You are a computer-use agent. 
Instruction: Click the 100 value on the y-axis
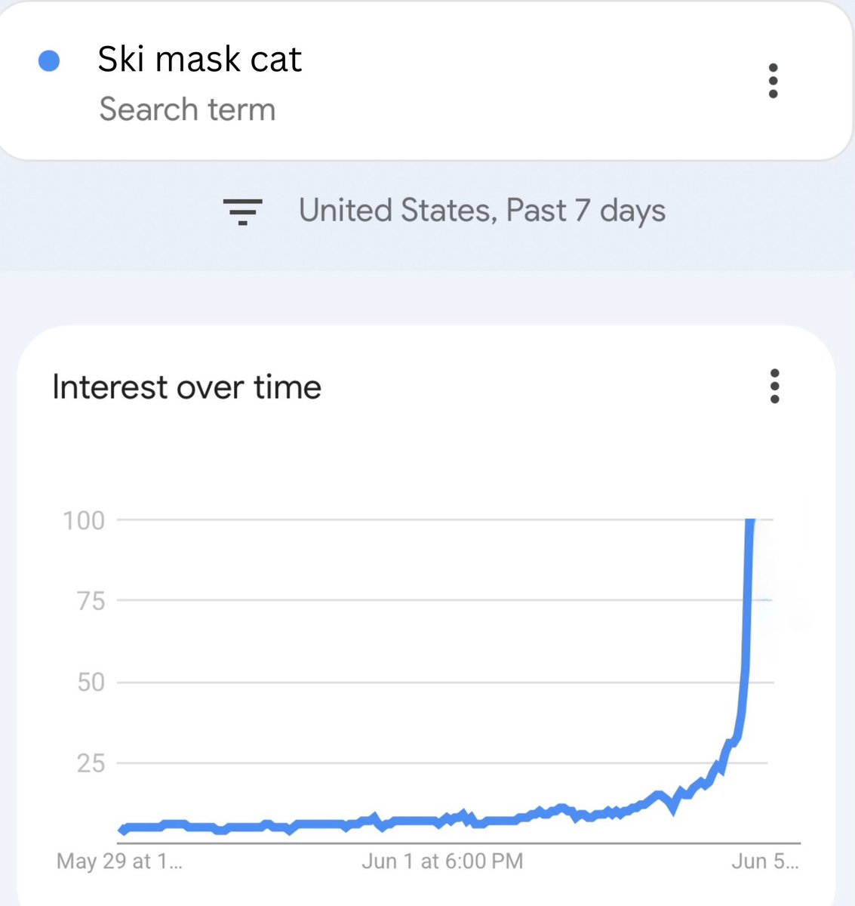(83, 520)
